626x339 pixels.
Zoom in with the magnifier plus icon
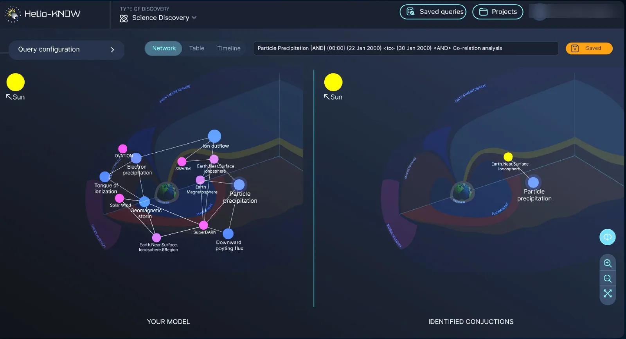(607, 263)
